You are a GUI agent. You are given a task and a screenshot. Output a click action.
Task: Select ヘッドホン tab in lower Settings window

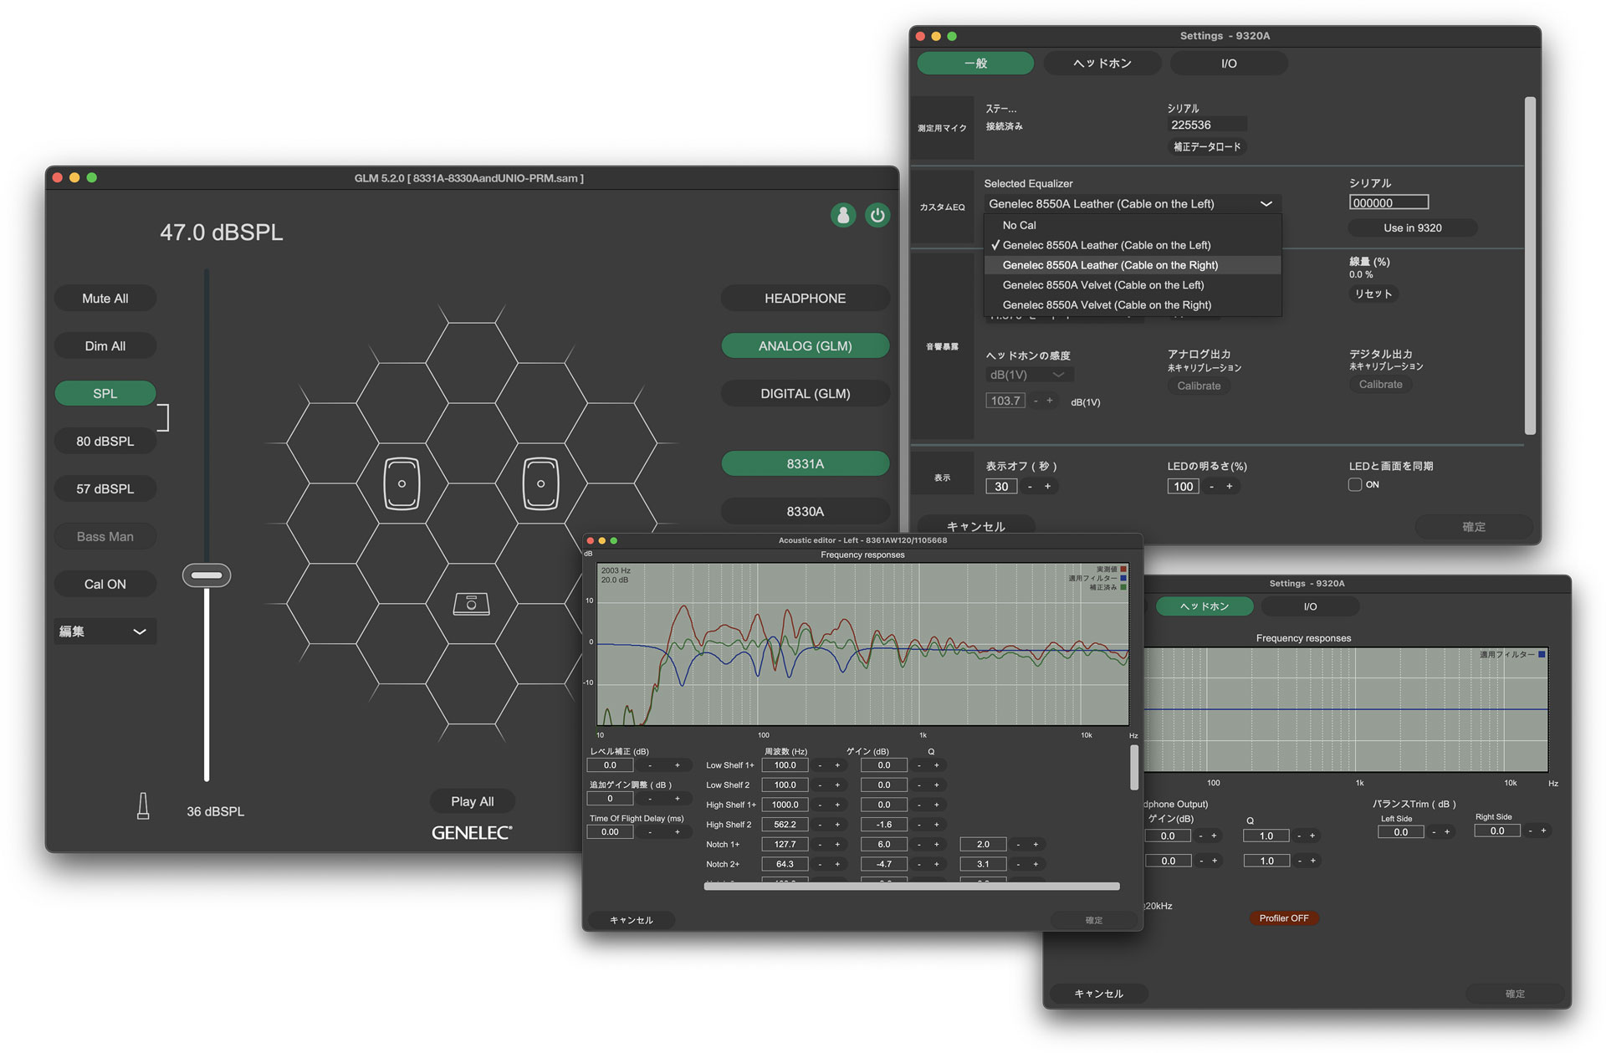[x=1204, y=606]
